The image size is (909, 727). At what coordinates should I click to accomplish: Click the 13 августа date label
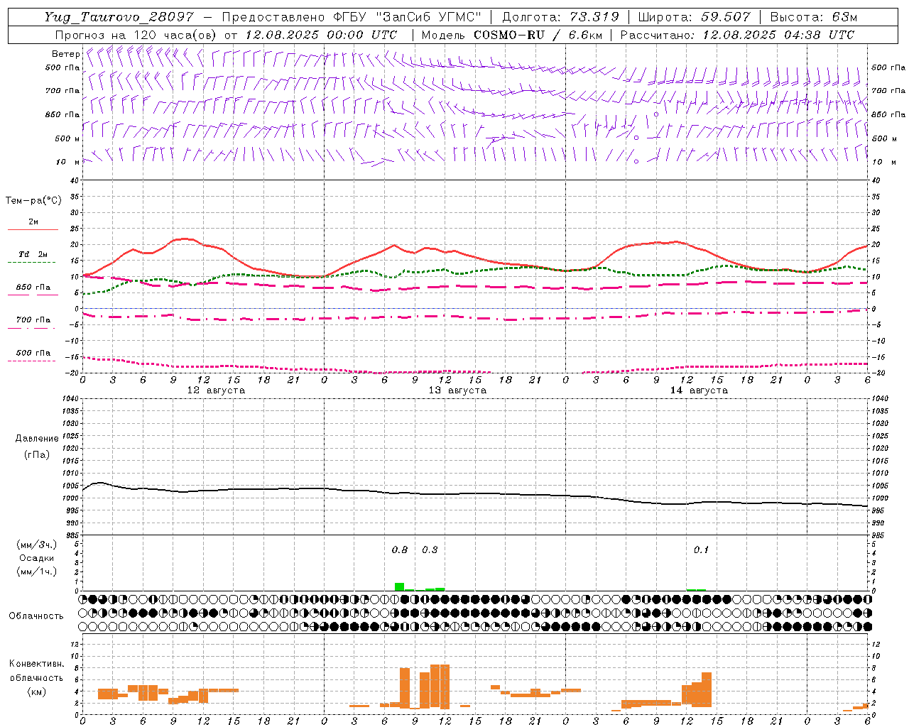(457, 390)
